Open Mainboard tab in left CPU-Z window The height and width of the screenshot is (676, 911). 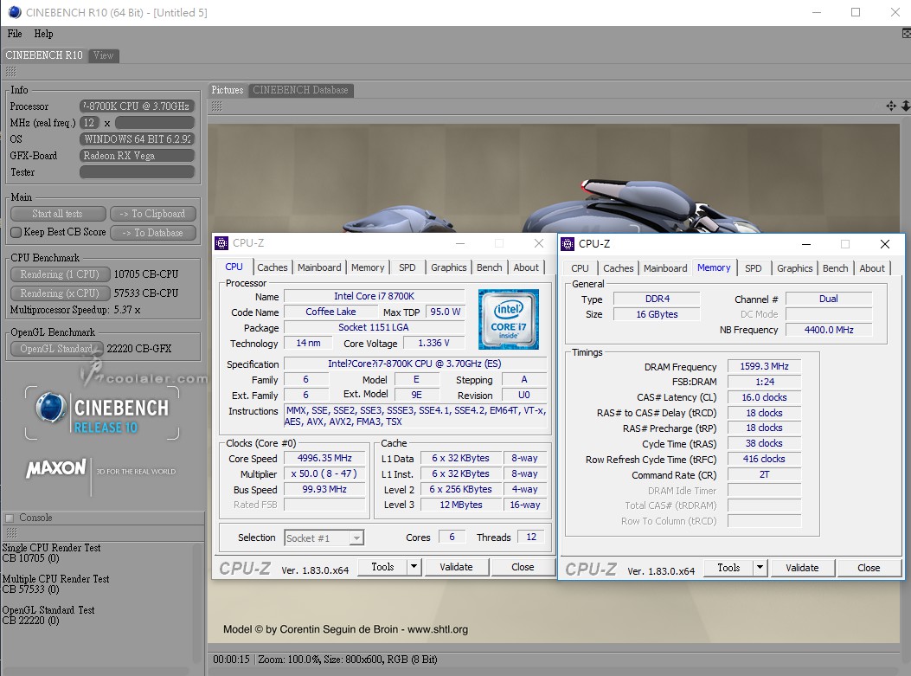pos(319,267)
